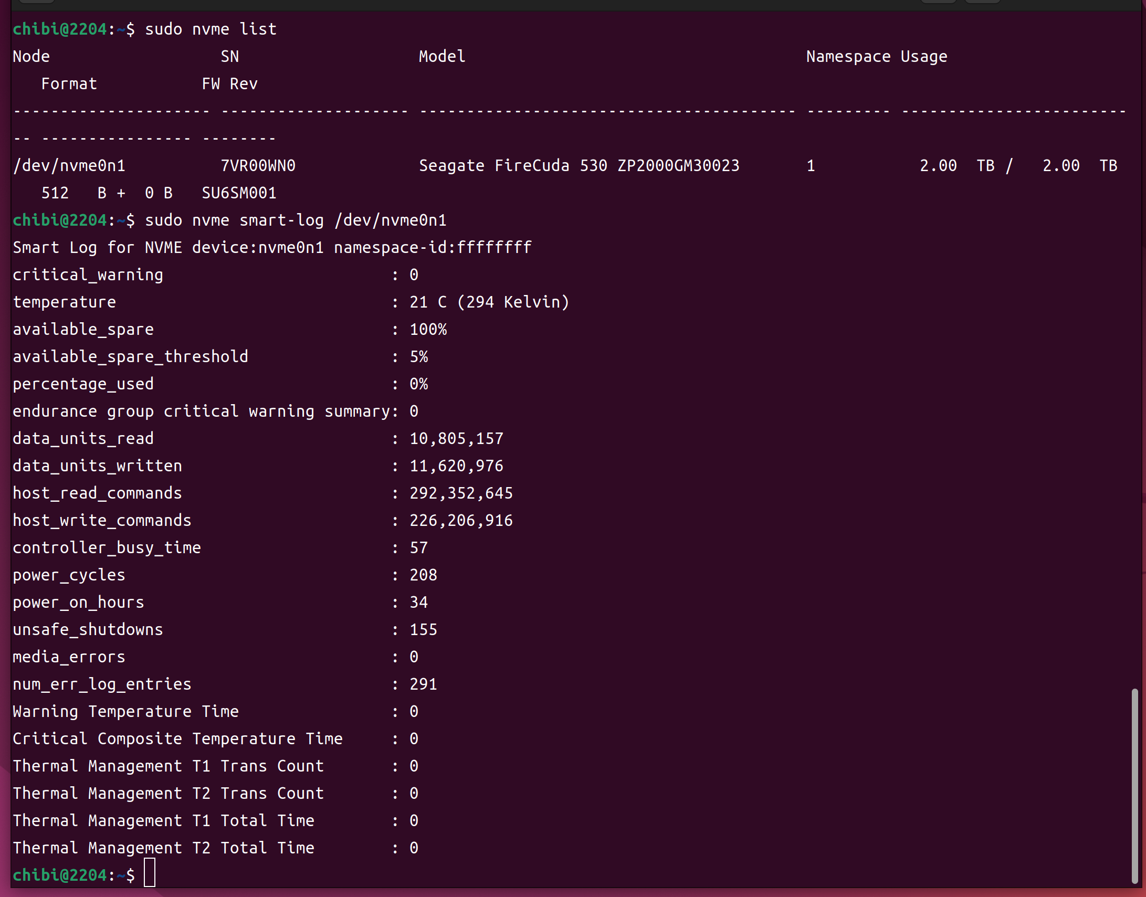Click the 'sudo nvme smart-log /dev/nvme0n1' command
Screen dimensions: 1146x897
[295, 220]
